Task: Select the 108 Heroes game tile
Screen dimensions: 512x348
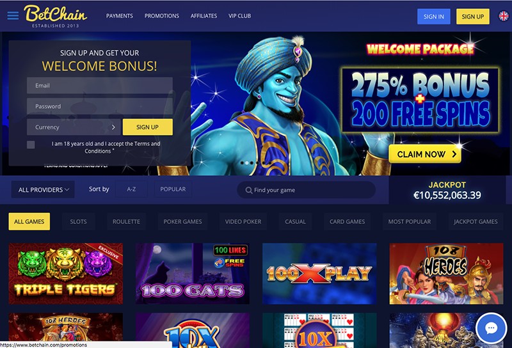Action: point(446,274)
